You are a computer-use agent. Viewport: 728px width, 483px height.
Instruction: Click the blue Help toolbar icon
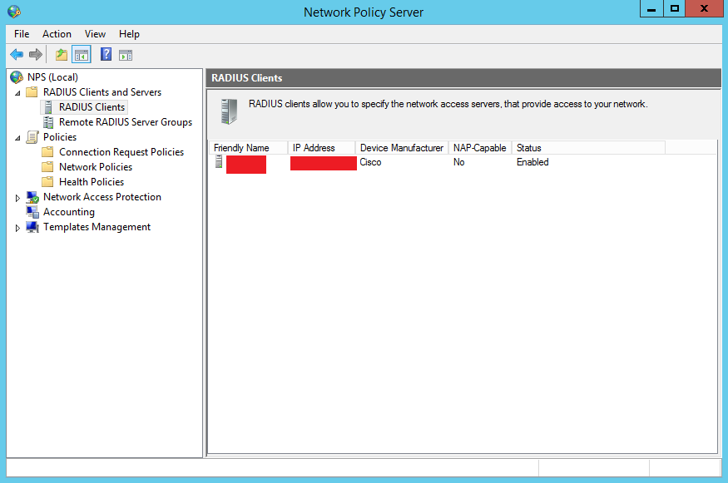tap(106, 55)
